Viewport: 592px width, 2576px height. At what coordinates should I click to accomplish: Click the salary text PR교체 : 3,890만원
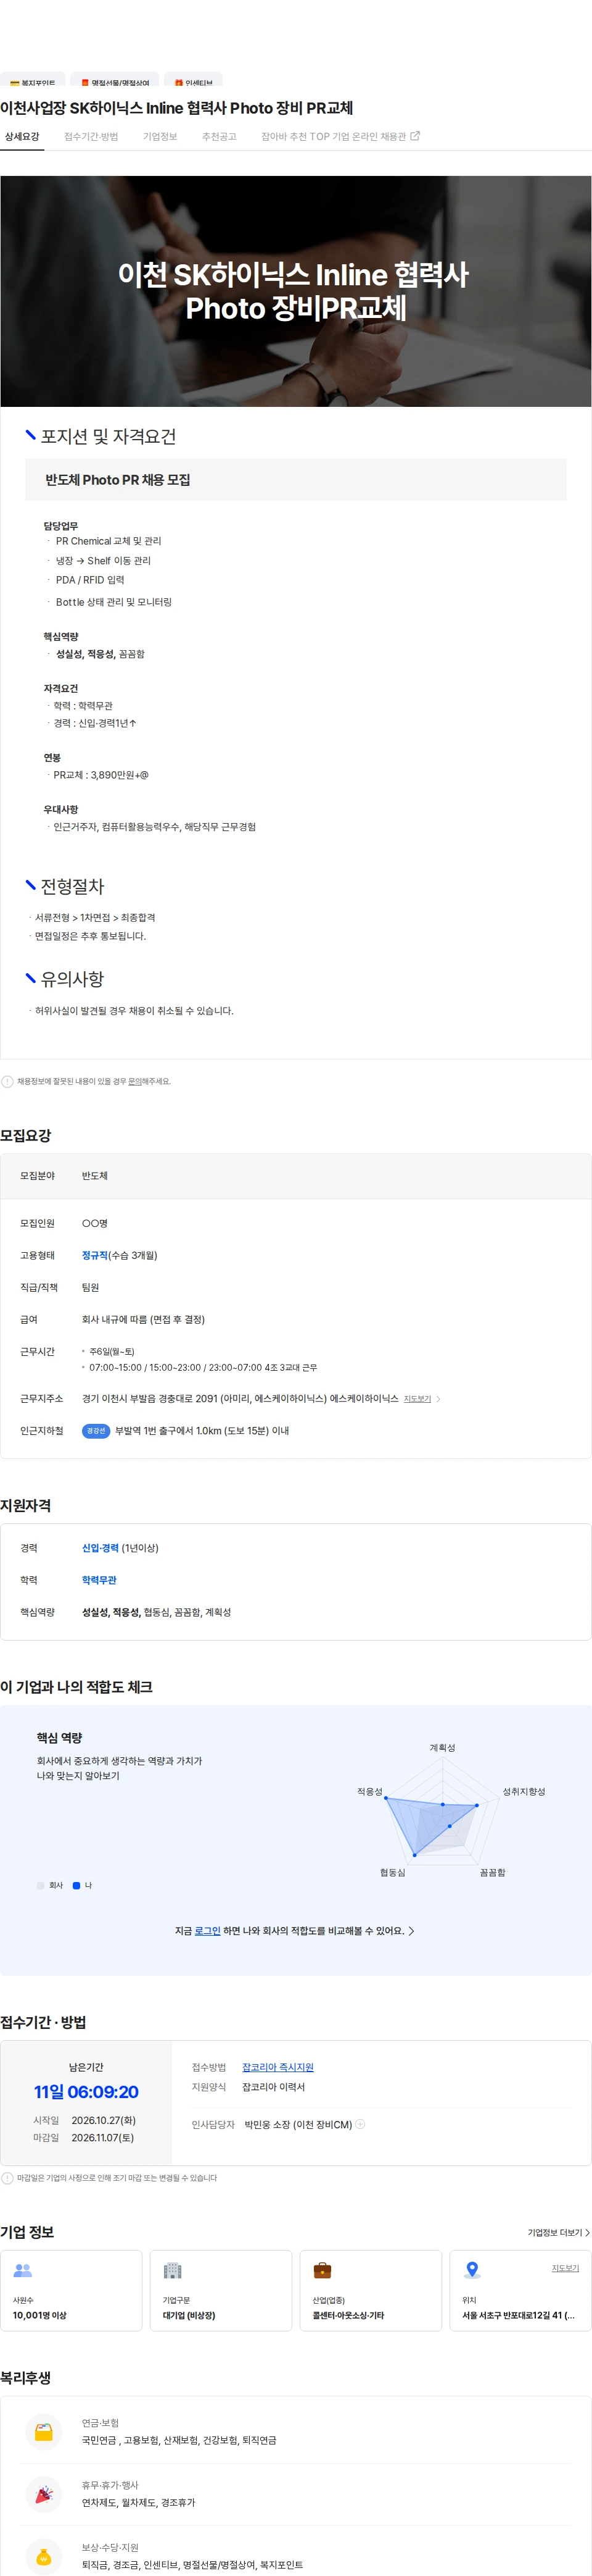click(101, 775)
